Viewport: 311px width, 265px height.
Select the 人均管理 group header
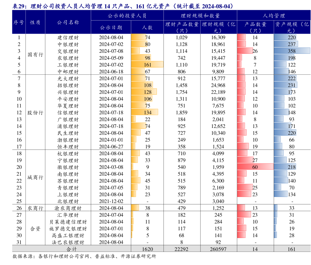pos(273,16)
